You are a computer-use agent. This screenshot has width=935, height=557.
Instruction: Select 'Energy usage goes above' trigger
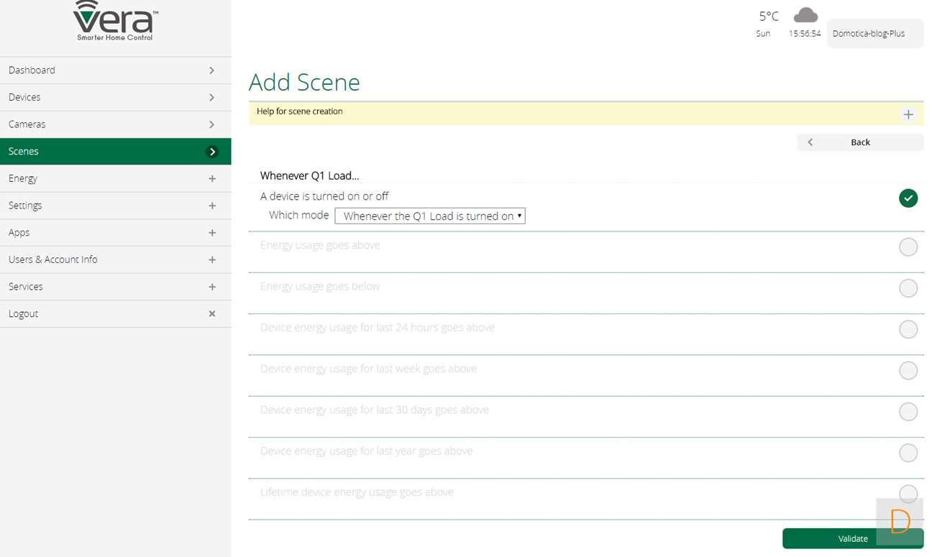tap(908, 247)
